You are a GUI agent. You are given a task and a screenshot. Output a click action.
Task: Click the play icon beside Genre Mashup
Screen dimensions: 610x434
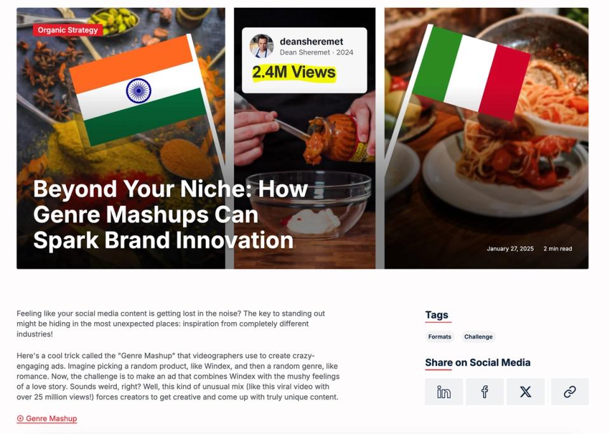(x=20, y=419)
